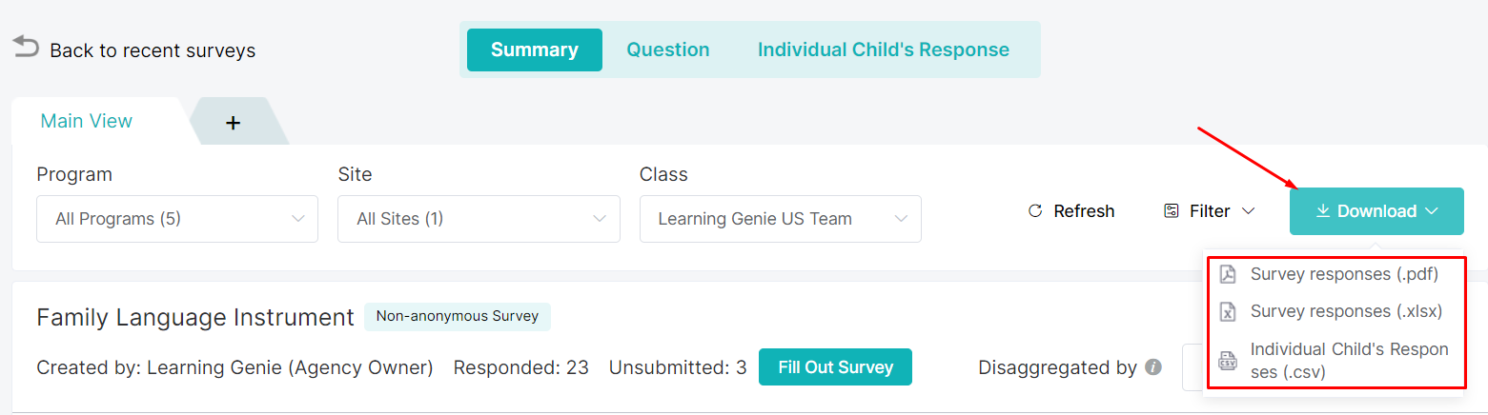Click the CSV file icon
Image resolution: width=1488 pixels, height=415 pixels.
tap(1228, 361)
